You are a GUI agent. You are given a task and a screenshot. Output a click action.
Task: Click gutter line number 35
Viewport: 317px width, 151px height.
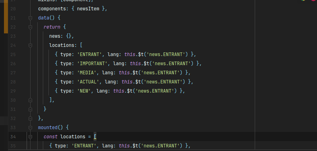click(x=13, y=146)
